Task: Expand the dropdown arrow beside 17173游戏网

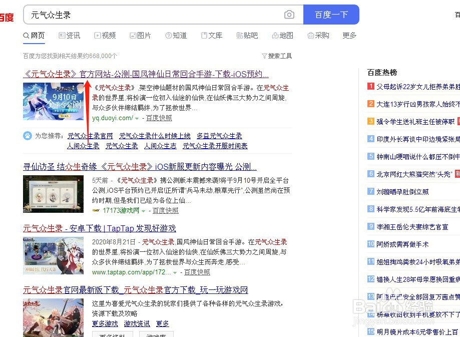Action: 143,211
